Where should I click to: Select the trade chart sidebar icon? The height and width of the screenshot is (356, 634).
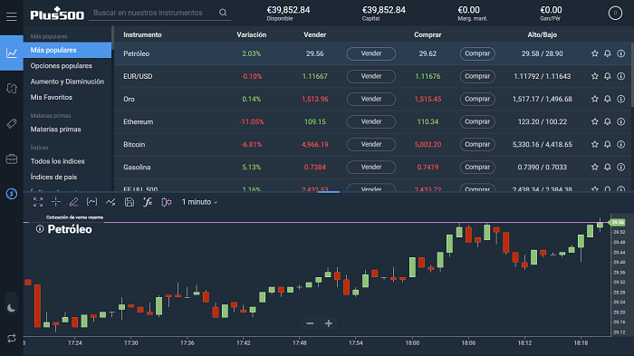coord(11,53)
